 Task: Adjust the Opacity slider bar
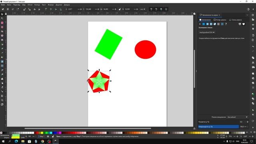click(218, 126)
